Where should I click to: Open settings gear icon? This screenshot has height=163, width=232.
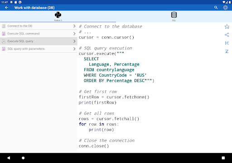225,8
